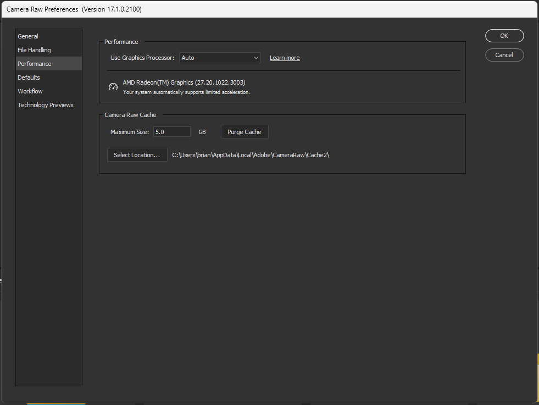Click the Select Location button

137,155
